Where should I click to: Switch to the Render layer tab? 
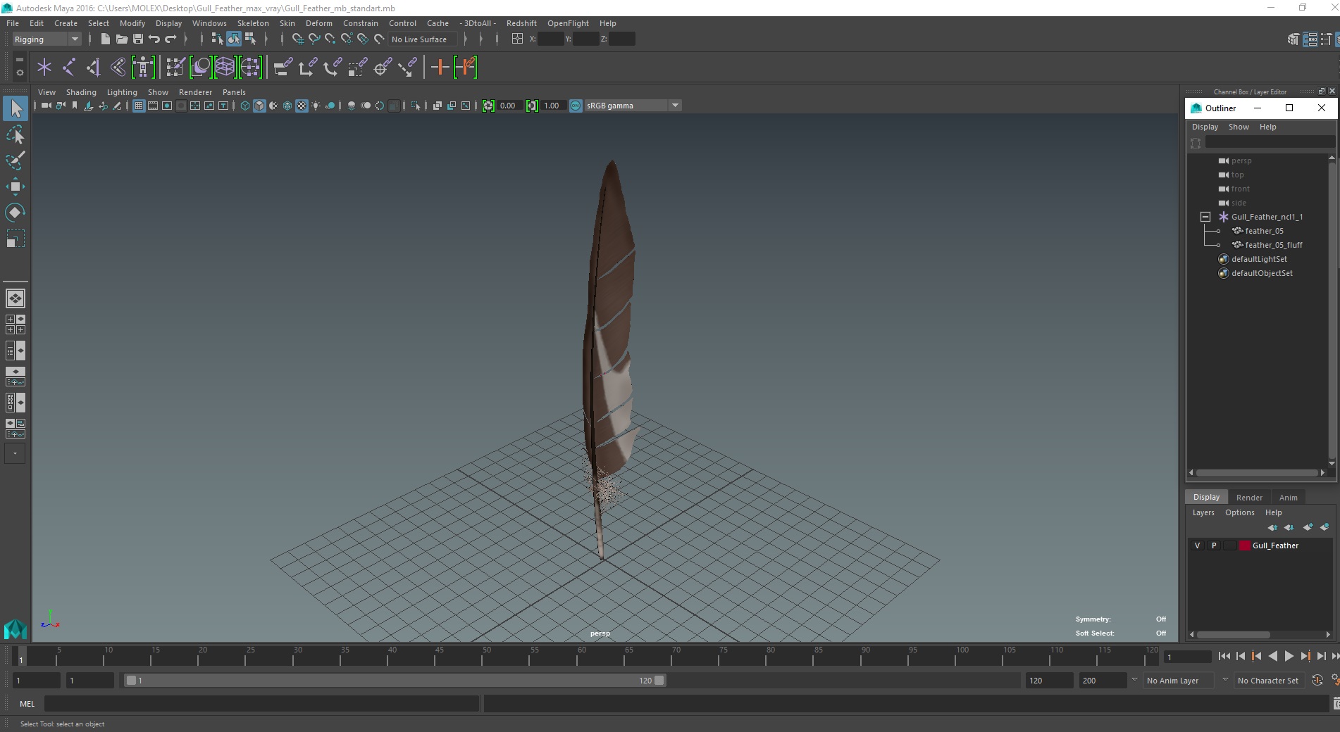point(1249,497)
